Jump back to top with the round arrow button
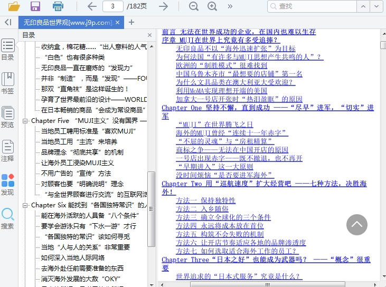The image size is (386, 287). pyautogui.click(x=357, y=225)
